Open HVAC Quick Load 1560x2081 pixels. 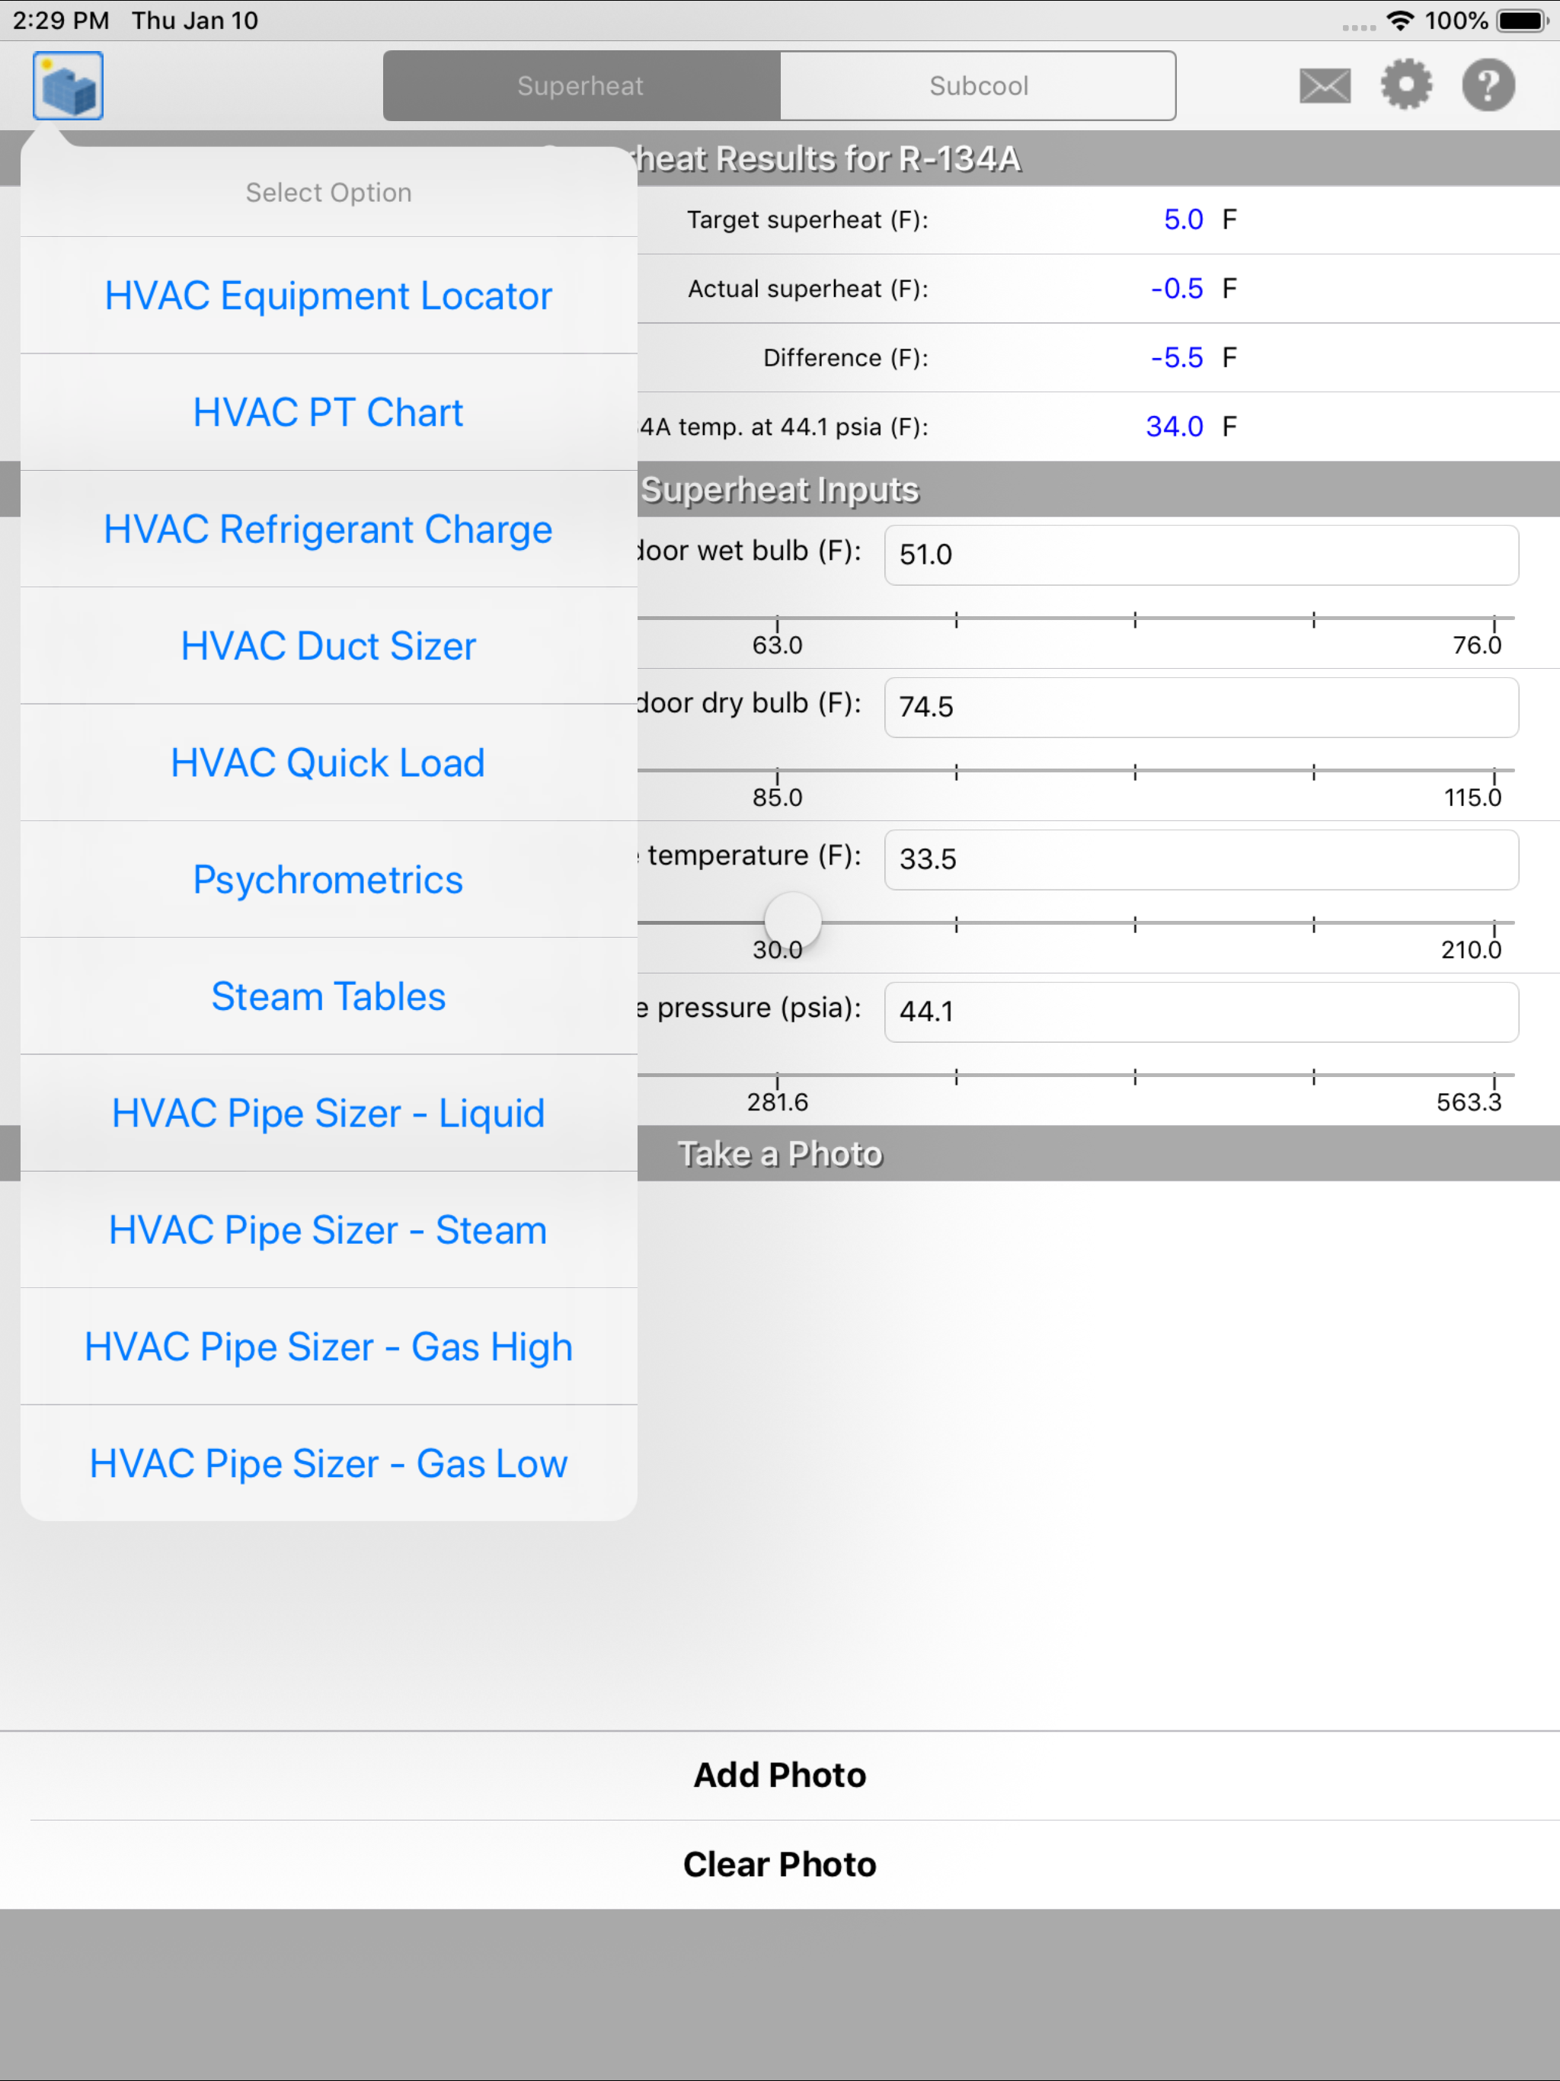click(328, 762)
